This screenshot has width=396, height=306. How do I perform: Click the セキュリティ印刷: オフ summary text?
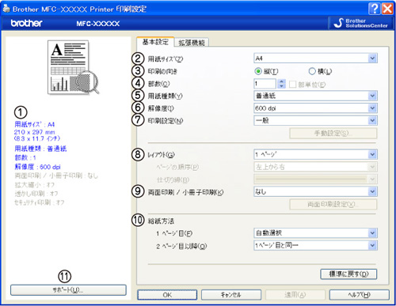click(x=40, y=202)
